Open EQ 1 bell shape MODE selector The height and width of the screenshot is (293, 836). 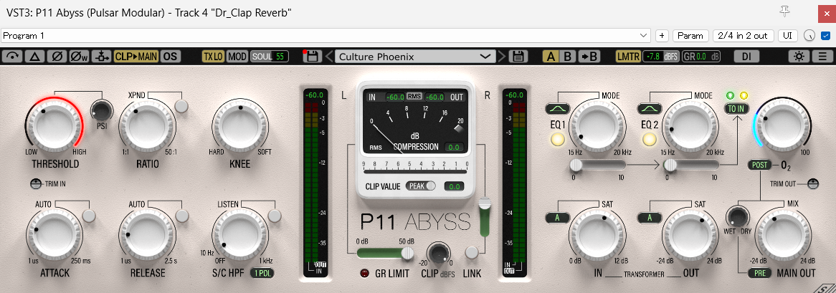coord(557,109)
